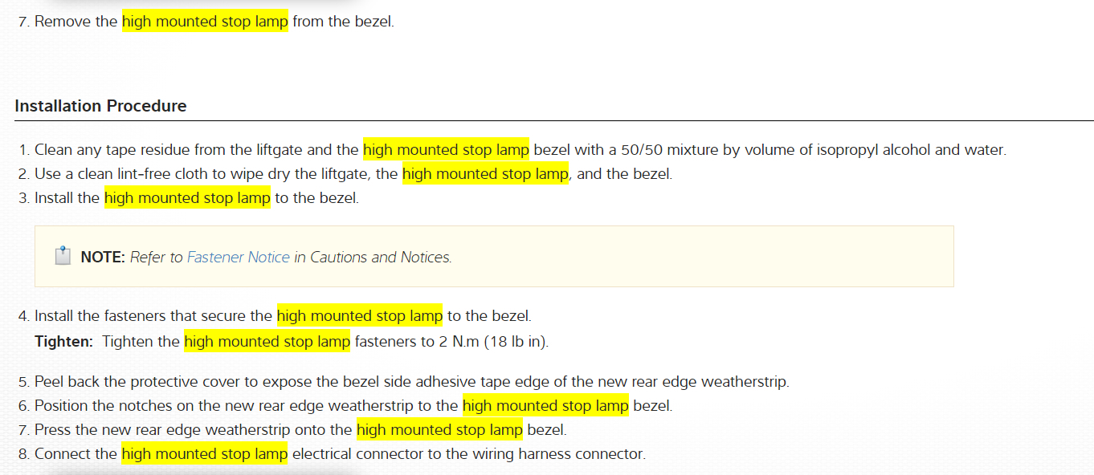Click highlighted term in press weatherstrip step
This screenshot has width=1094, height=475.
(439, 430)
